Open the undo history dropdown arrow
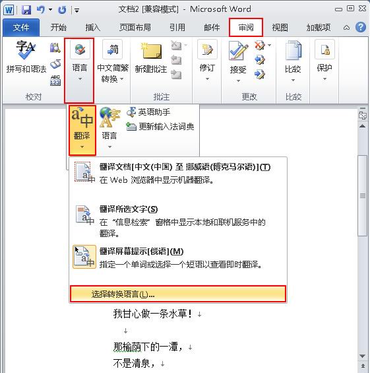 tap(50, 10)
